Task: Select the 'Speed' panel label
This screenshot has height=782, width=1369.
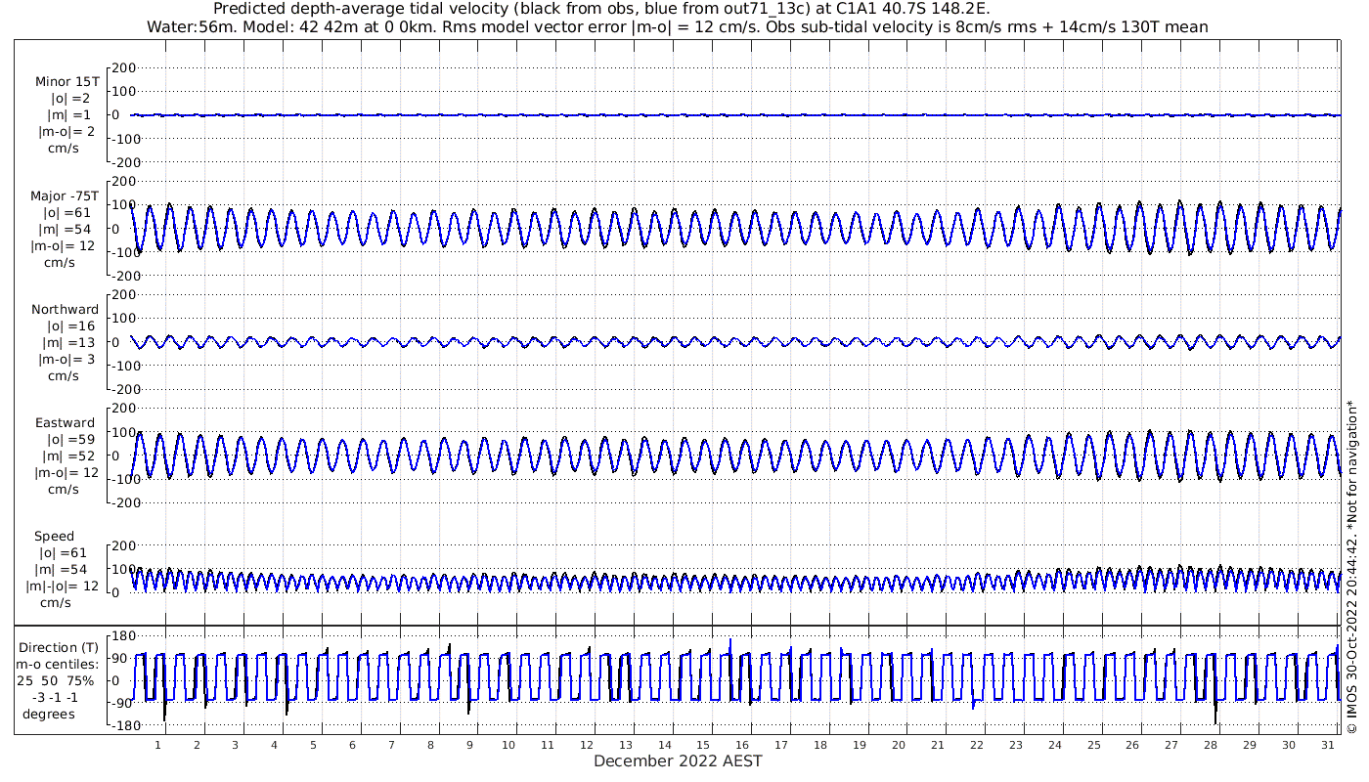Action: [54, 537]
